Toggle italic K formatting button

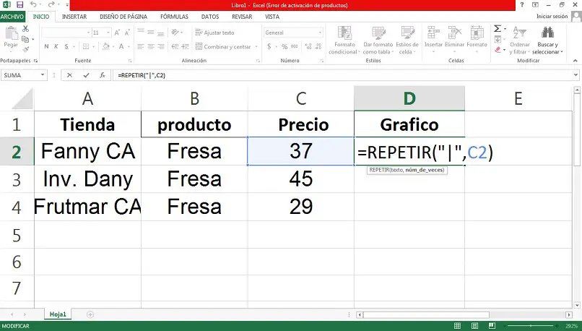(x=55, y=46)
